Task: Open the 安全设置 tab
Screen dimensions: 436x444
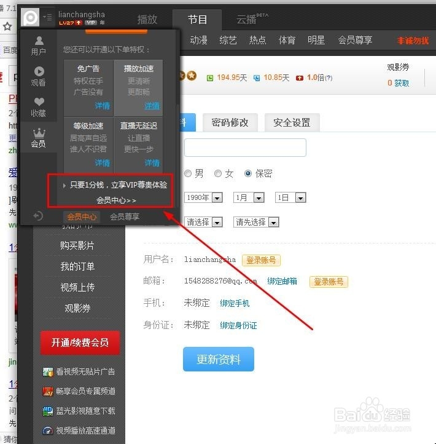Action: 292,122
